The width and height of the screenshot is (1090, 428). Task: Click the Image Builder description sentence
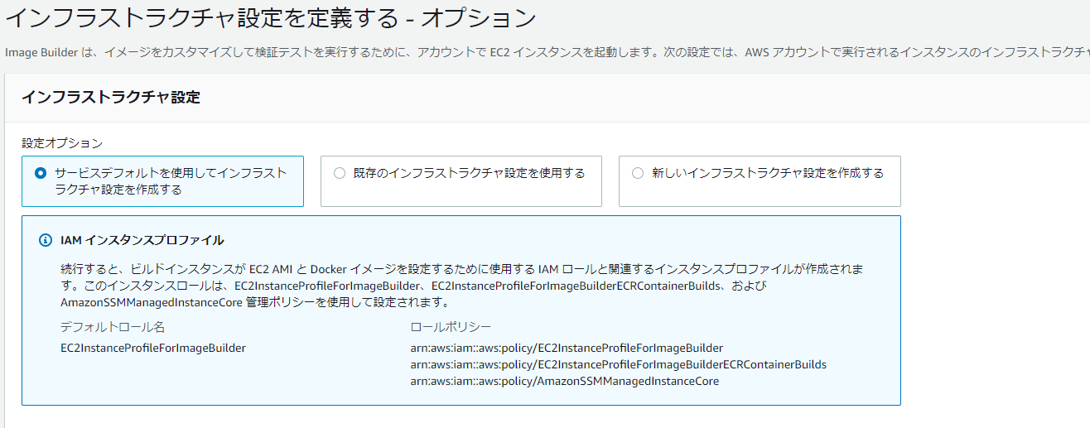tap(547, 52)
